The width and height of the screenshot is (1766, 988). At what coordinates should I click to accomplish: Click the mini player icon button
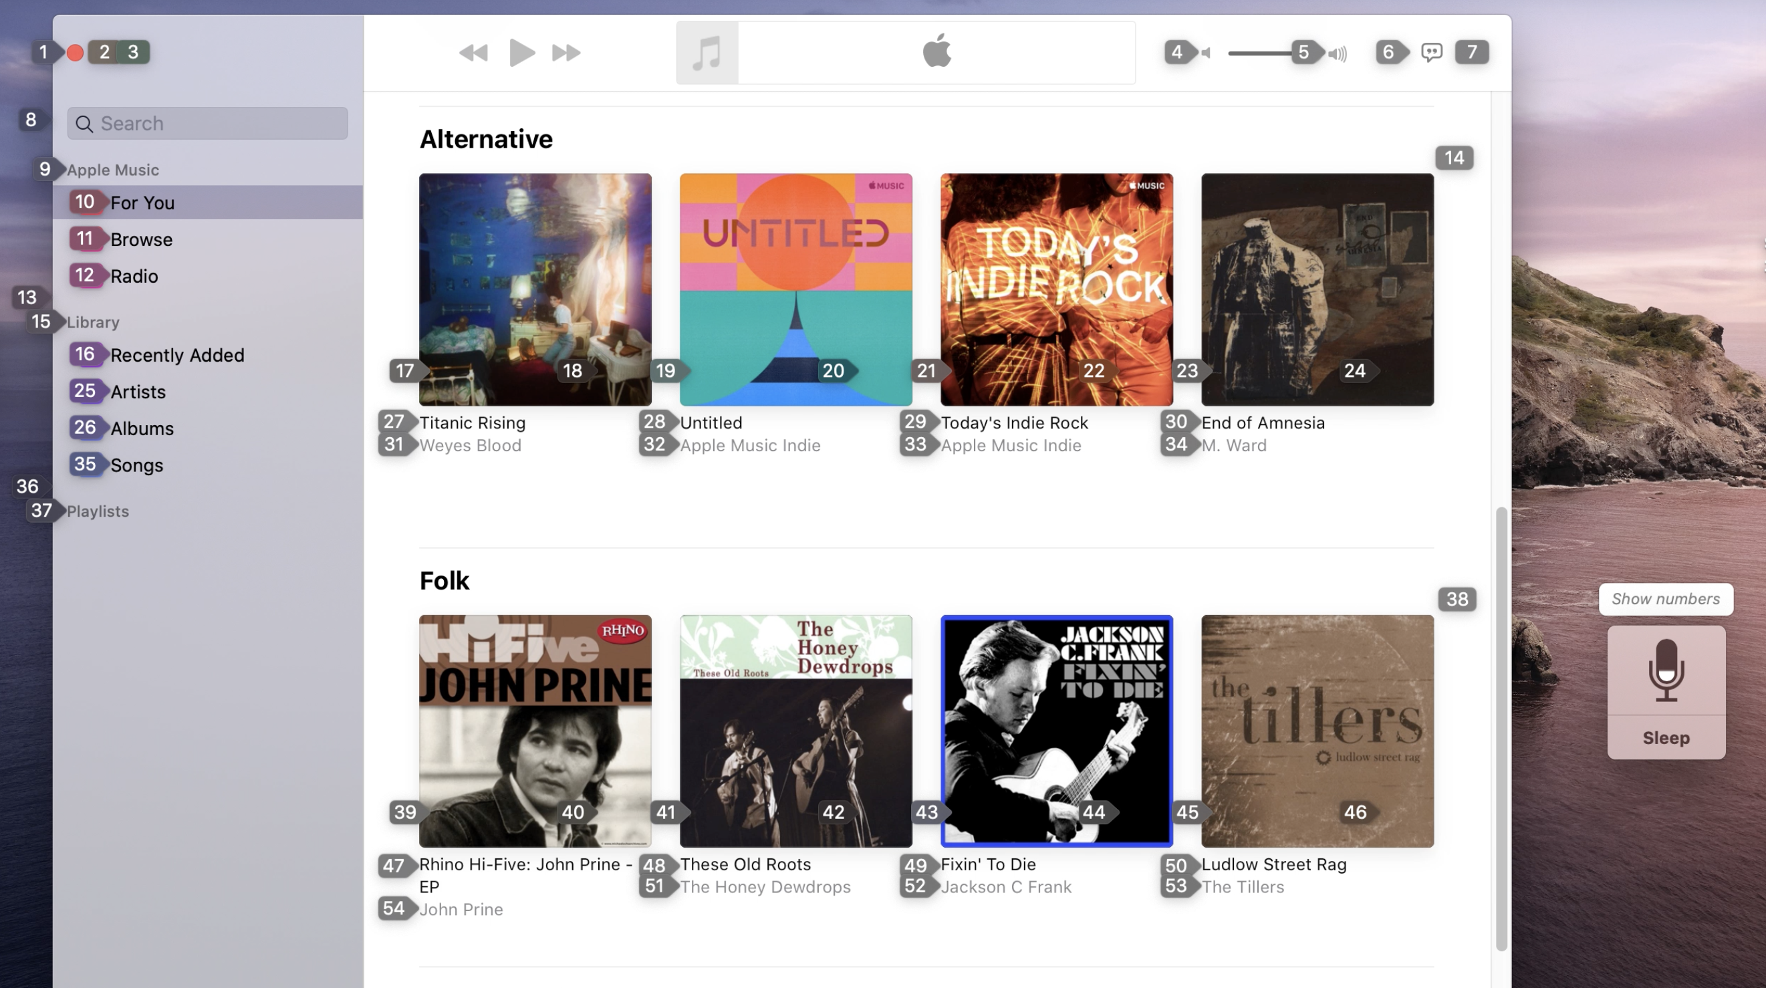point(1471,51)
